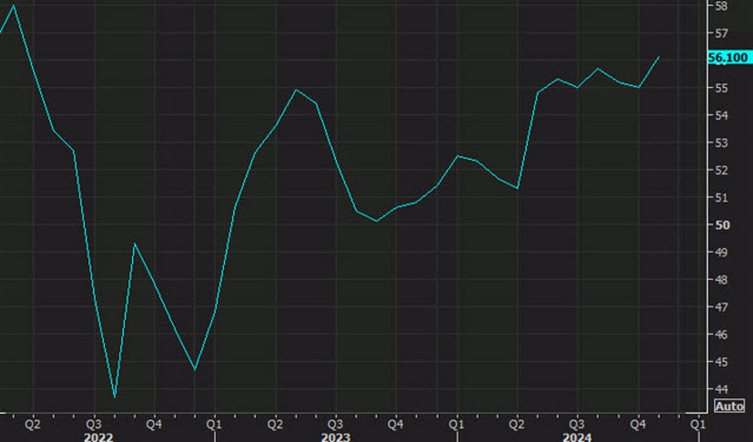The width and height of the screenshot is (753, 442).
Task: Click the Q3 label above 2023
Action: coord(334,423)
